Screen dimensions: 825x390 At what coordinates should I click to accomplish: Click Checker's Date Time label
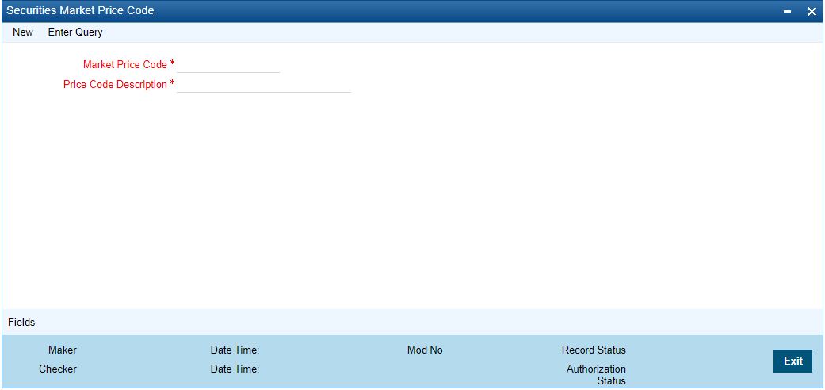click(x=235, y=369)
